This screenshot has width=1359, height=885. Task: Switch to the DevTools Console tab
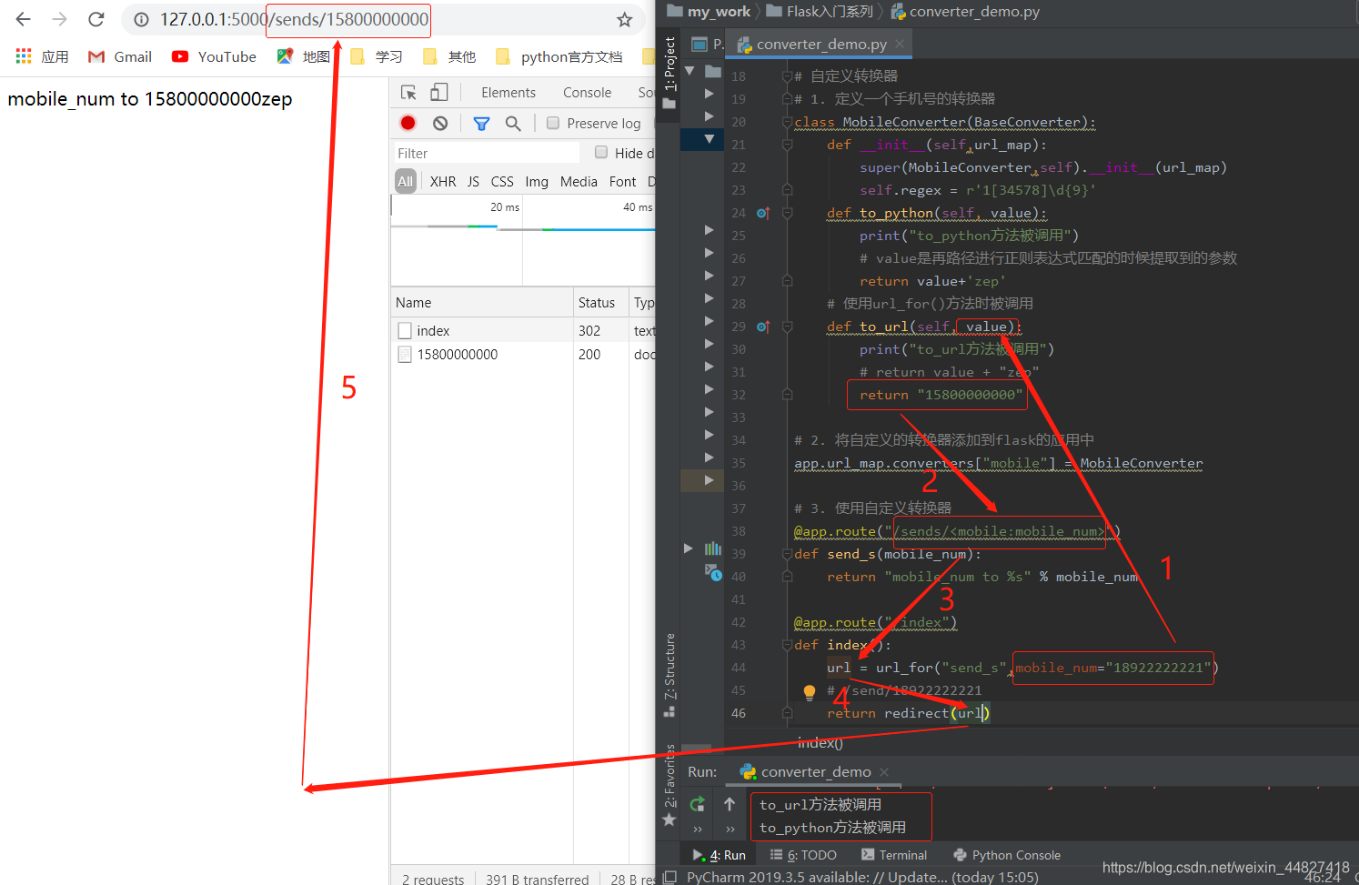coord(587,92)
